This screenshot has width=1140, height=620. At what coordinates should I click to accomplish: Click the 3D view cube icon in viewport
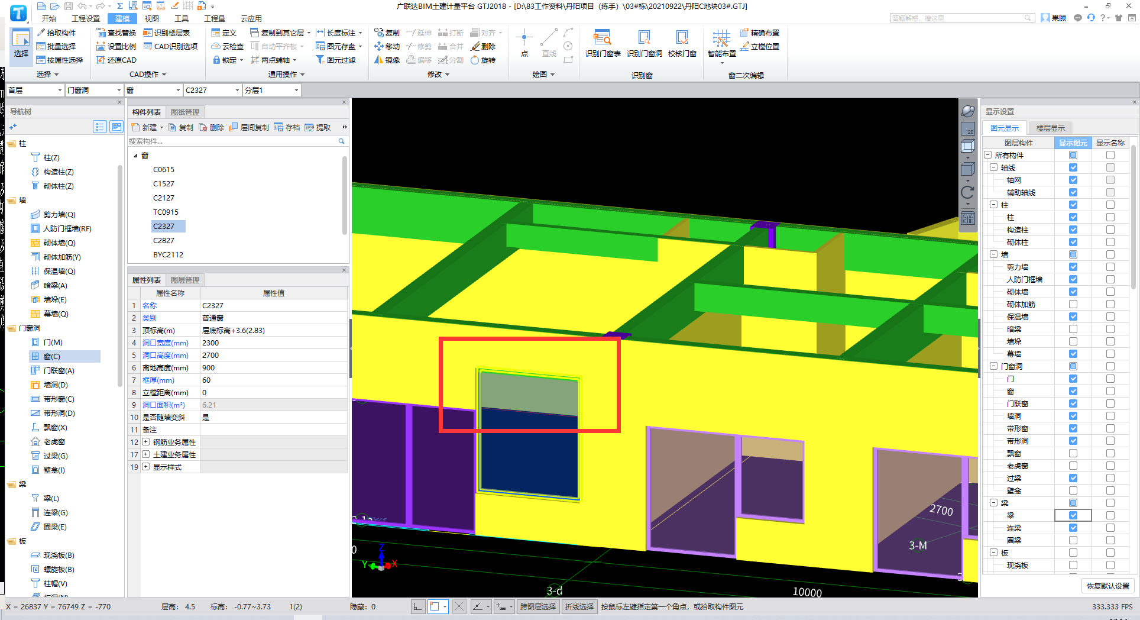coord(968,146)
